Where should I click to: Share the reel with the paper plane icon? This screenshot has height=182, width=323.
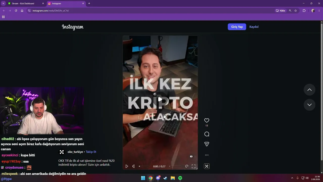point(207,144)
